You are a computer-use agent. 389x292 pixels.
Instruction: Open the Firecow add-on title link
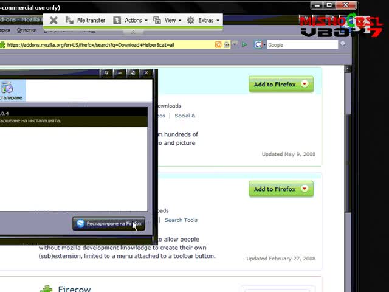[x=74, y=289]
